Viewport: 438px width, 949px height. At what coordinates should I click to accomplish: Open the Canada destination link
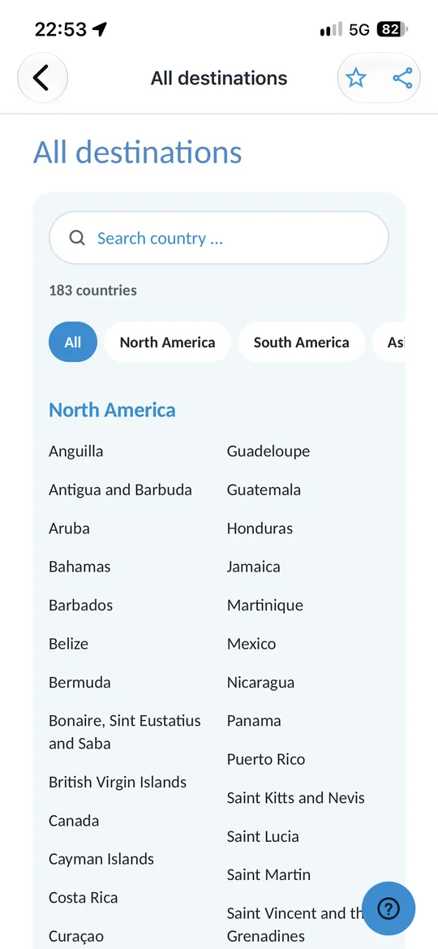(x=74, y=821)
